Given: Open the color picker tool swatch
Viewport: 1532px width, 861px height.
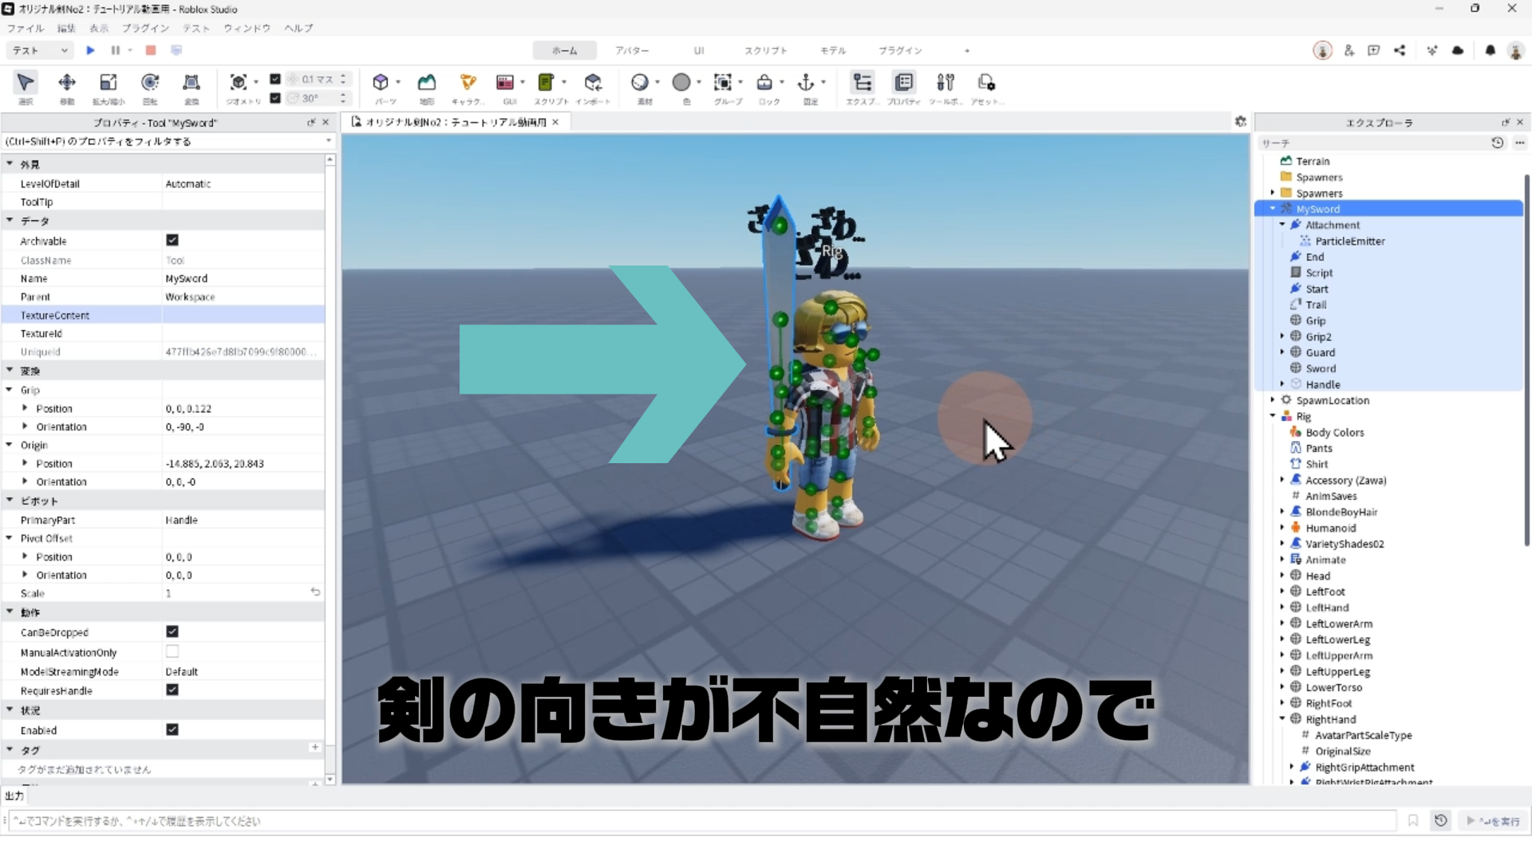Looking at the screenshot, I should click(681, 83).
